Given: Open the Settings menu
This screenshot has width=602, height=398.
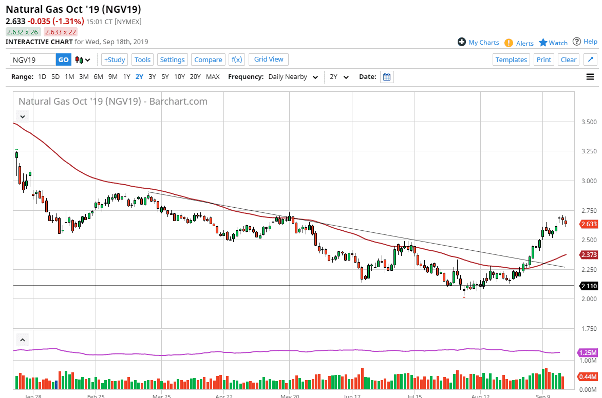Looking at the screenshot, I should [x=172, y=59].
